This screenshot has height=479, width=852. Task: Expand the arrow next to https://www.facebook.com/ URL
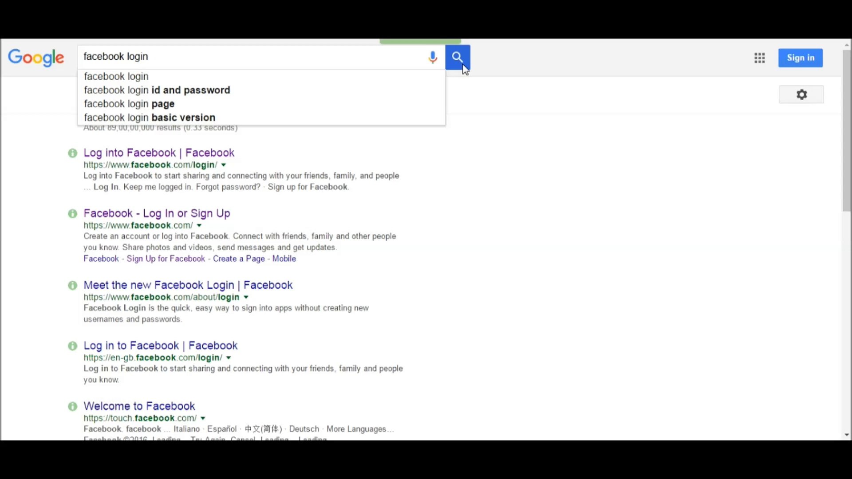point(199,226)
